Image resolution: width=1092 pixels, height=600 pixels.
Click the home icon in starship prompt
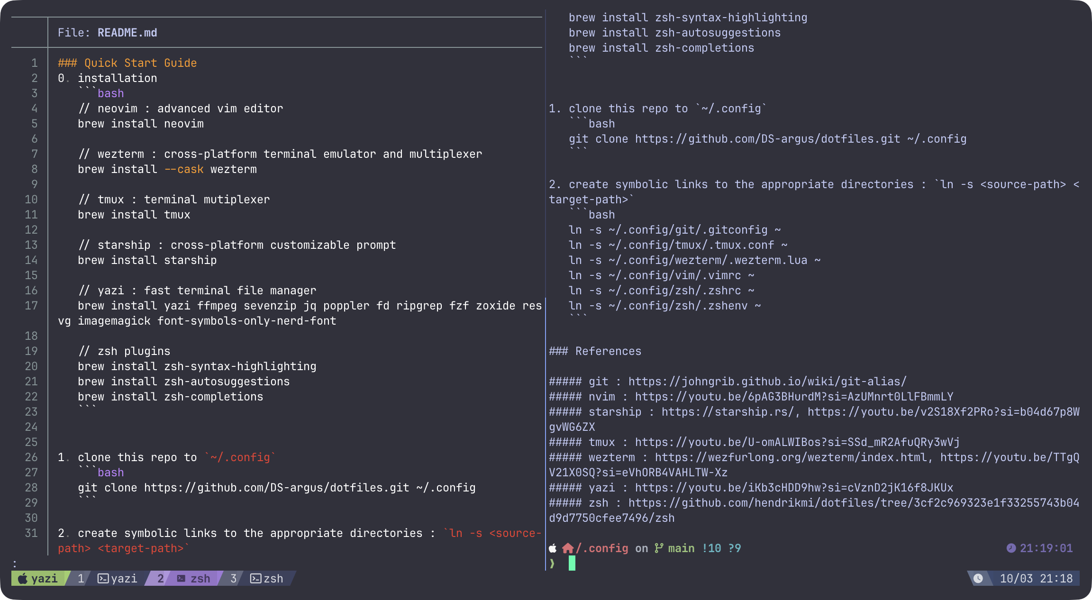pos(567,548)
